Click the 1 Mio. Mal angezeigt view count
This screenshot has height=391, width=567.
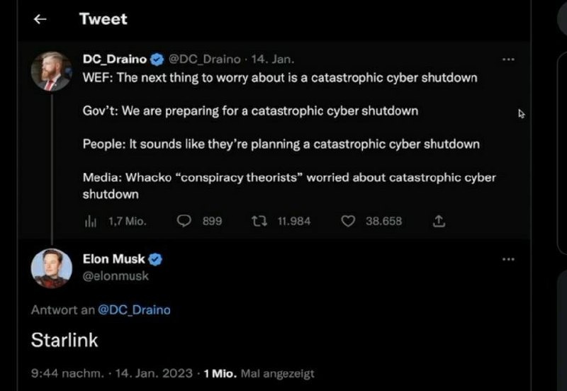(259, 373)
